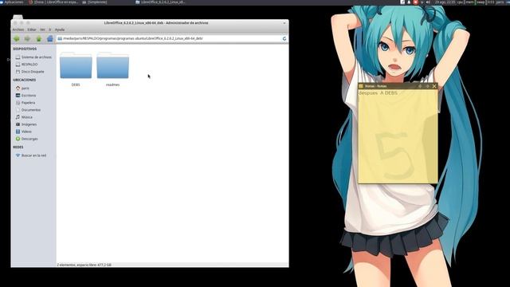Open the readmes folder

[113, 69]
